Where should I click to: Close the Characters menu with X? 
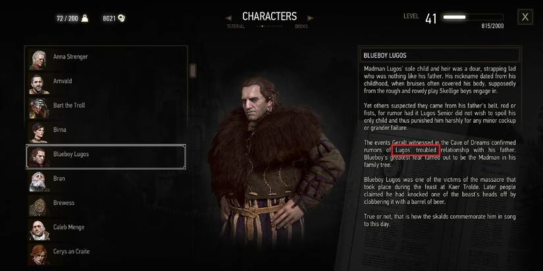pos(525,17)
